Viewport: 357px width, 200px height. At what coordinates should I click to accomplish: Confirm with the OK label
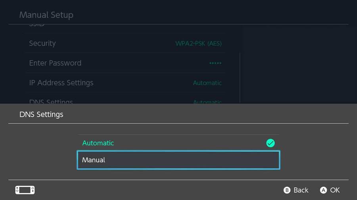(335, 190)
